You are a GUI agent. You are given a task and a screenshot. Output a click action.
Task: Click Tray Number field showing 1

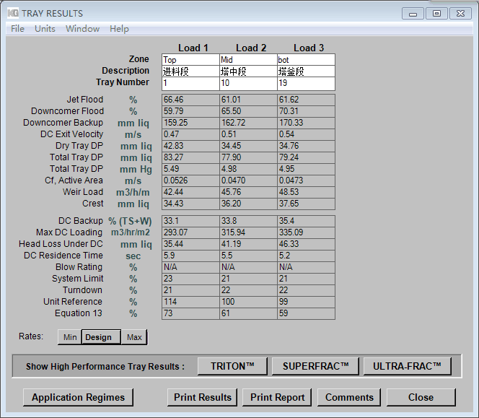click(190, 84)
